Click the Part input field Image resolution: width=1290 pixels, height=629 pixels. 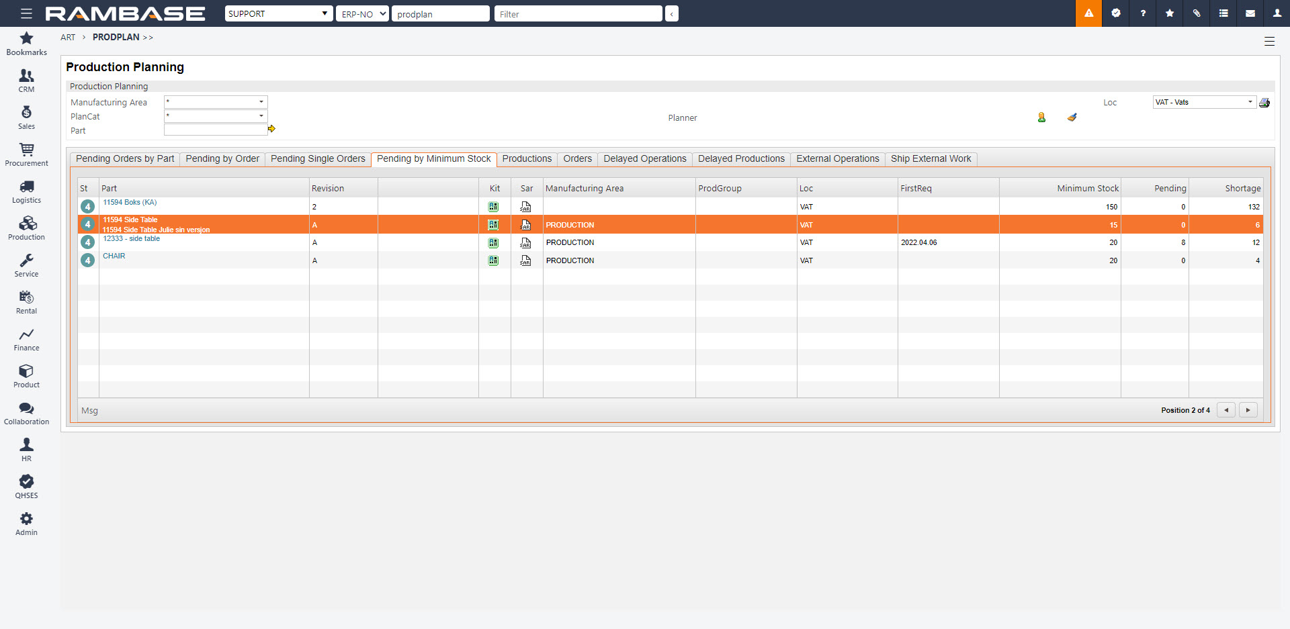coord(215,130)
